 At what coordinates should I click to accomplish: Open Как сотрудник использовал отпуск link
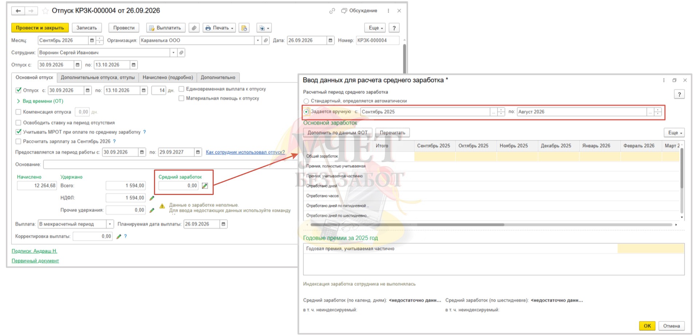(245, 152)
